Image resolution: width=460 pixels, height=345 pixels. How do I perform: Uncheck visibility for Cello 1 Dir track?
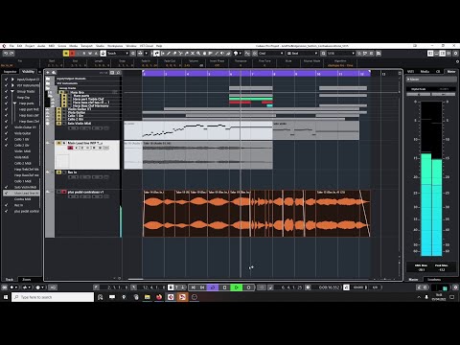coord(6,139)
